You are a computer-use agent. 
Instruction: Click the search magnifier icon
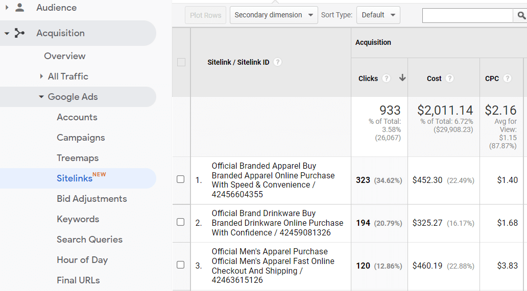tap(521, 15)
